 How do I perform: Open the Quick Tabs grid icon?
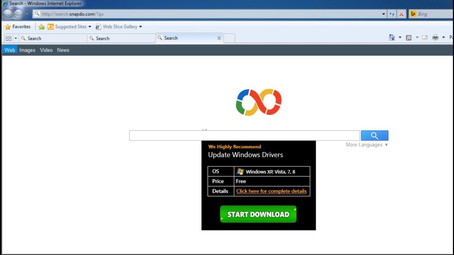pos(9,38)
